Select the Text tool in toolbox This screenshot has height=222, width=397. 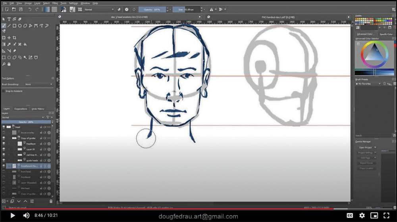(9, 19)
